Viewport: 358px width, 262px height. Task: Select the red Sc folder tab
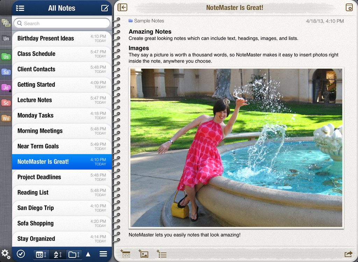6,103
